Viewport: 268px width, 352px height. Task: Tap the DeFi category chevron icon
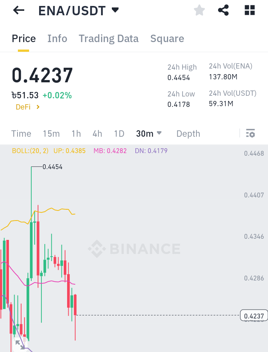pos(37,106)
